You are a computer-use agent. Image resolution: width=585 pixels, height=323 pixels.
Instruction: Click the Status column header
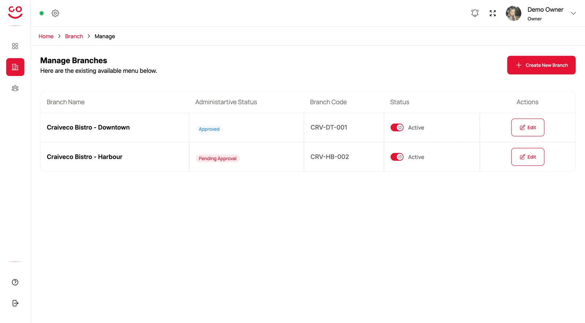[400, 102]
